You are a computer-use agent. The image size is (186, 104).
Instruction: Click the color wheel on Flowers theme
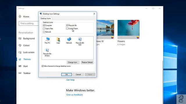tap(138, 38)
